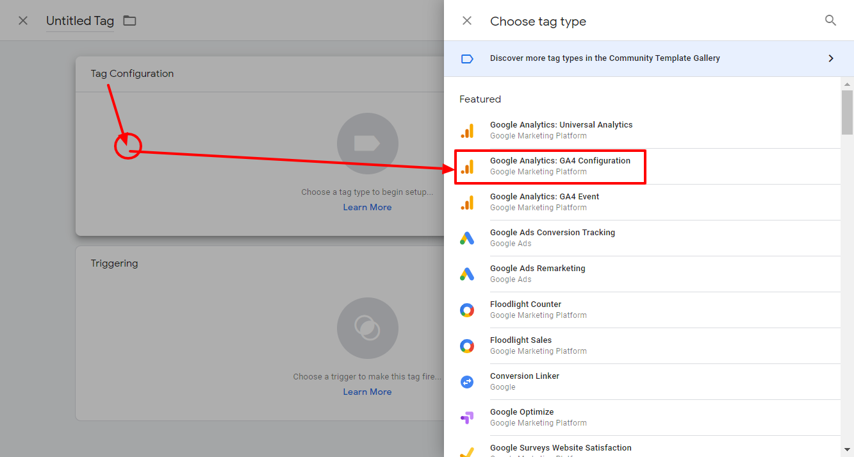Click the Google Analytics: Universal Analytics icon
The image size is (854, 457).
467,131
